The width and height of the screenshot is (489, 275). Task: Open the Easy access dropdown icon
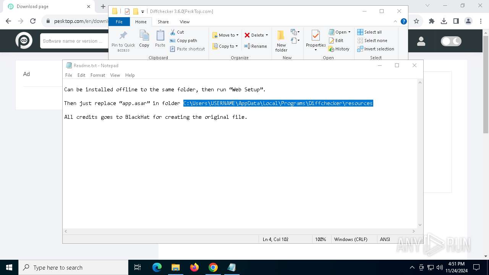[295, 40]
